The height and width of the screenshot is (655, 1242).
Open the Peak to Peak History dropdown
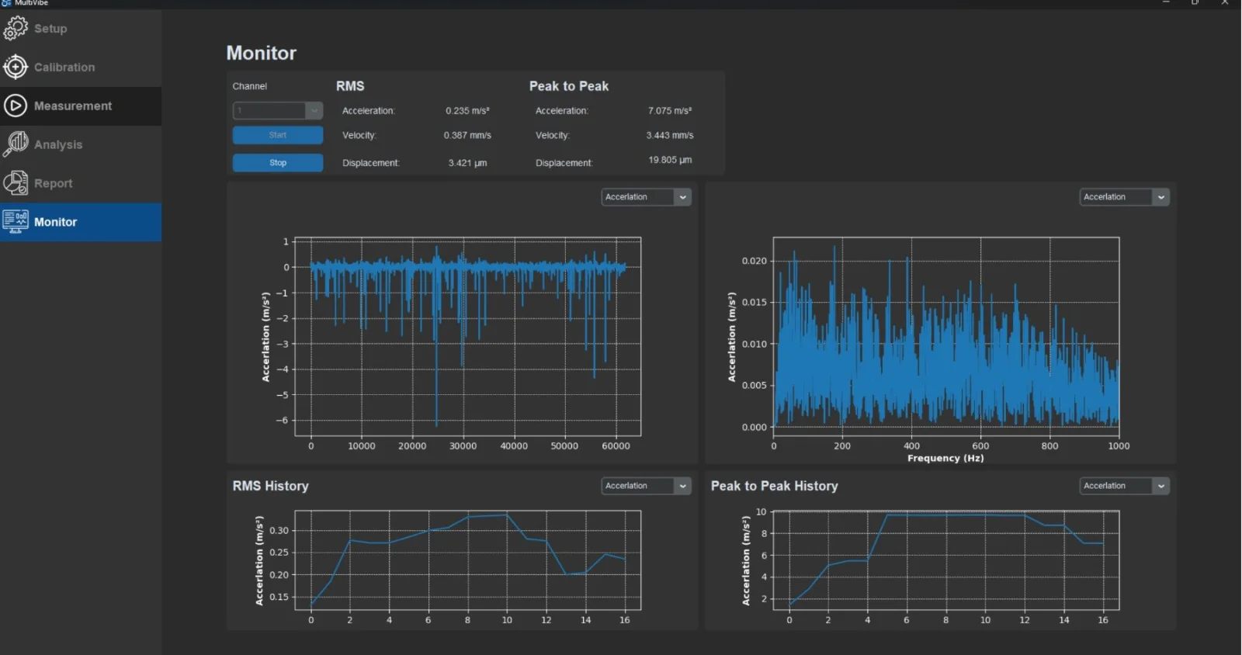click(1124, 486)
